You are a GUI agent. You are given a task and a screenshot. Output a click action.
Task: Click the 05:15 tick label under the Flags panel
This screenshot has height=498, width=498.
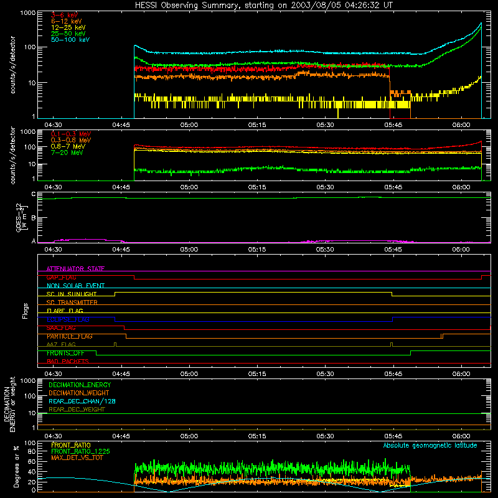pyautogui.click(x=257, y=374)
